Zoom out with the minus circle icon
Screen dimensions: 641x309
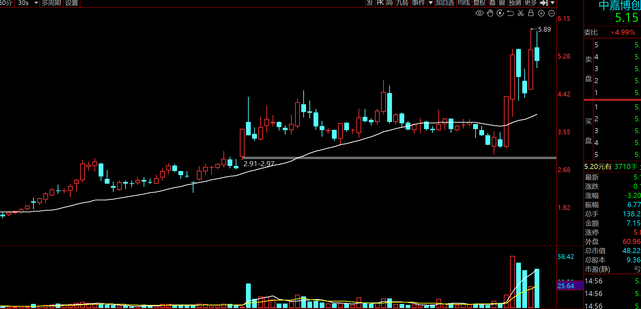click(x=551, y=13)
